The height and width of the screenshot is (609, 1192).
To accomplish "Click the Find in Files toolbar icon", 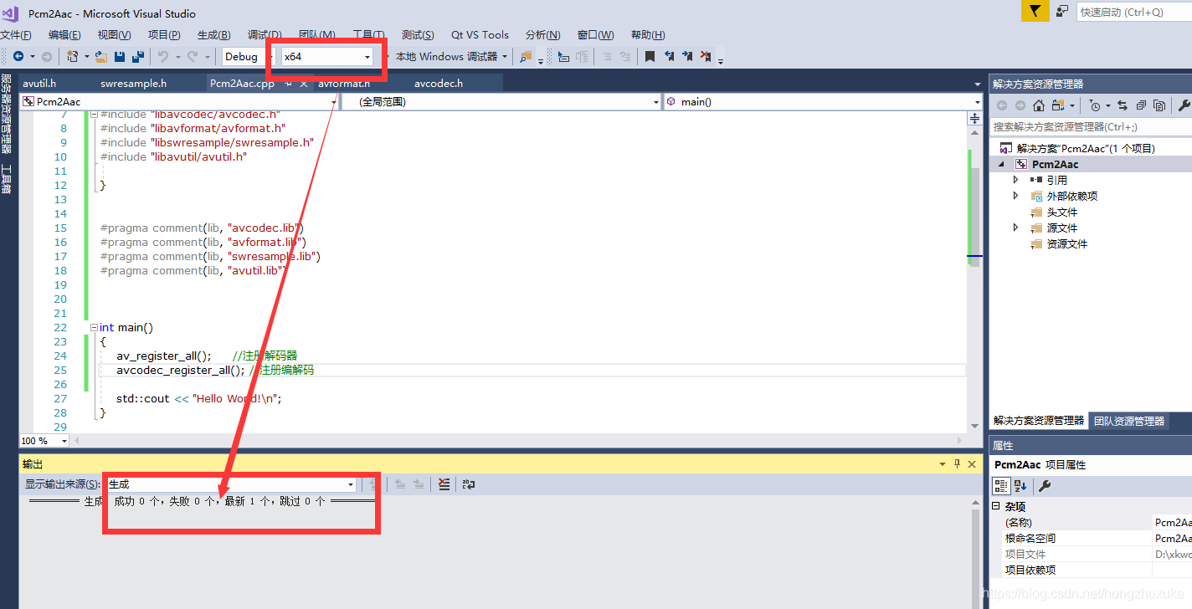I will click(x=526, y=56).
